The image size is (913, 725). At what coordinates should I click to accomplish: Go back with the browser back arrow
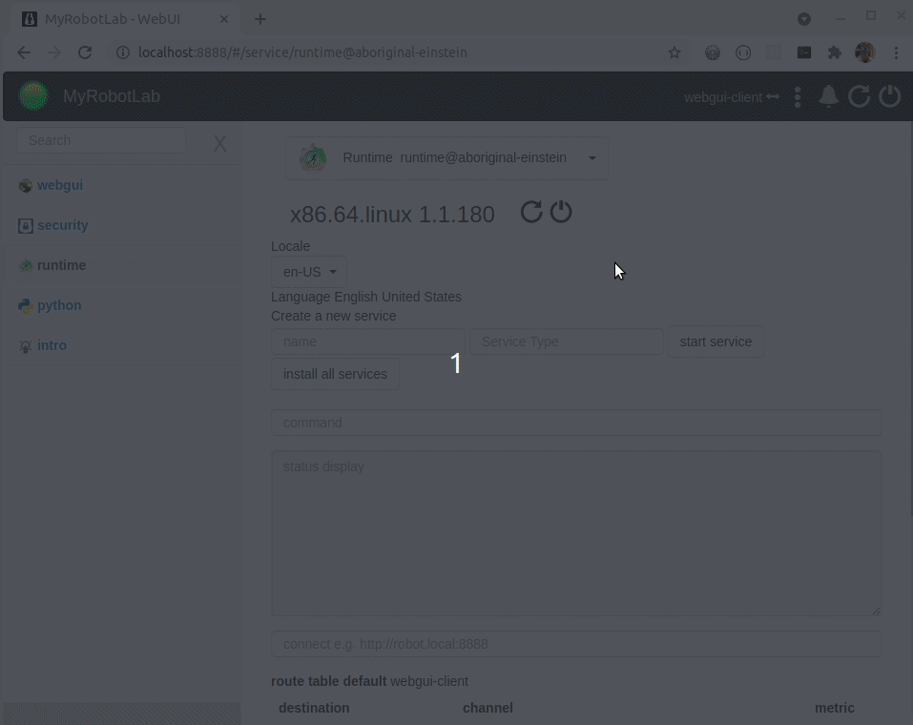pos(24,53)
